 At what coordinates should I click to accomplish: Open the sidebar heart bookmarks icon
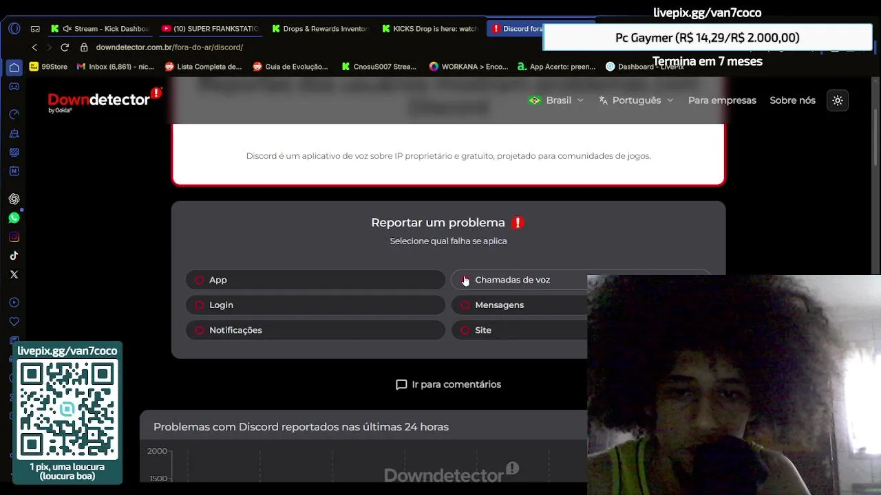tap(14, 322)
